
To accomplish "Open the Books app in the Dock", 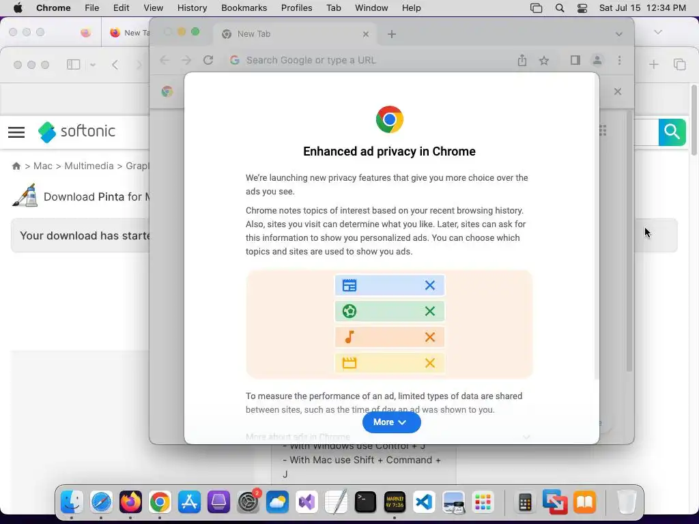I will coord(584,502).
